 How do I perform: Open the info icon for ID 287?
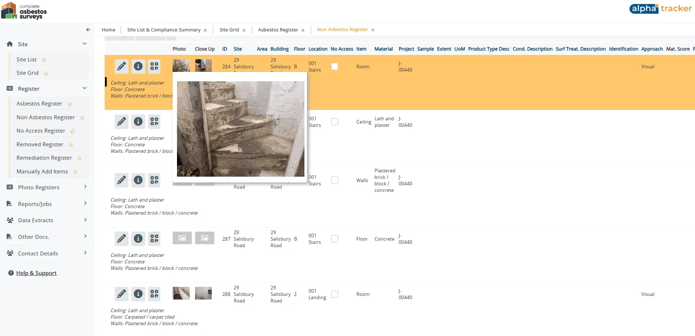click(x=138, y=239)
